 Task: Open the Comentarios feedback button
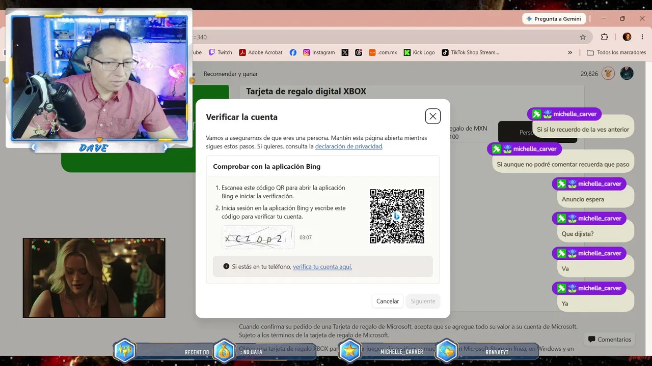pyautogui.click(x=609, y=339)
